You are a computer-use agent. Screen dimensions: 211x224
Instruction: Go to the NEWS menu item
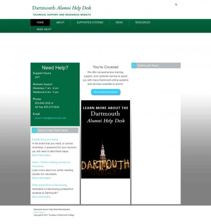click(x=119, y=22)
